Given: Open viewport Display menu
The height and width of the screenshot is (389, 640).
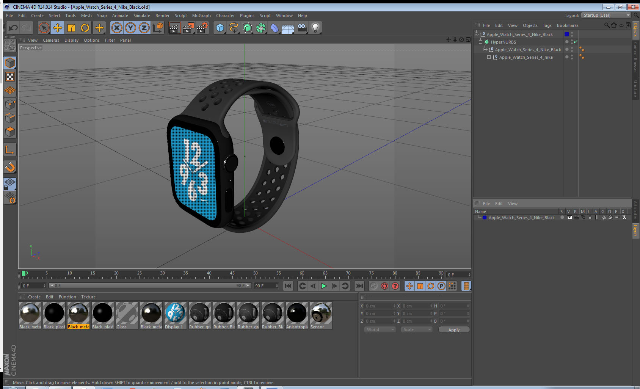Looking at the screenshot, I should pyautogui.click(x=71, y=40).
